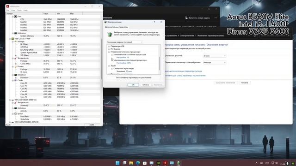The image size is (296, 166).
Task: Click the Clocks category icon in HWMonitor
Action: tap(16, 80)
